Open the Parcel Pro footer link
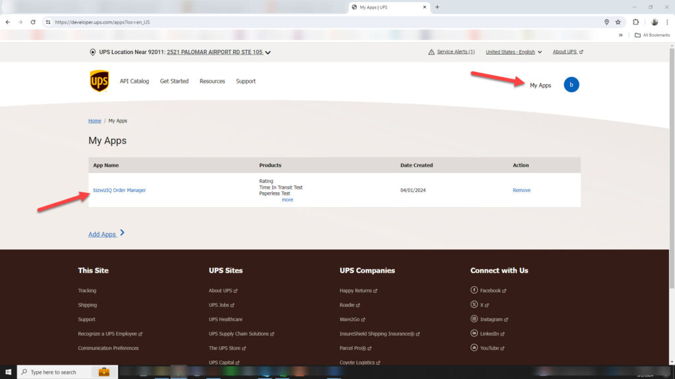This screenshot has height=379, width=675. pos(355,348)
